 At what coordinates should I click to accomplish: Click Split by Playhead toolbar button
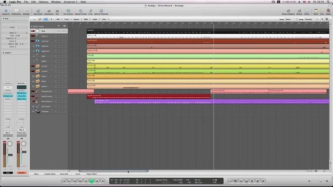[101, 11]
